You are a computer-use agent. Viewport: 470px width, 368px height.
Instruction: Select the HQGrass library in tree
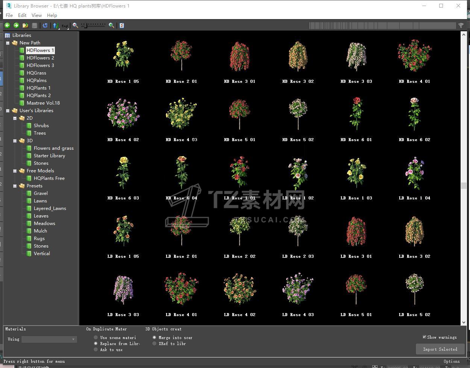click(36, 73)
